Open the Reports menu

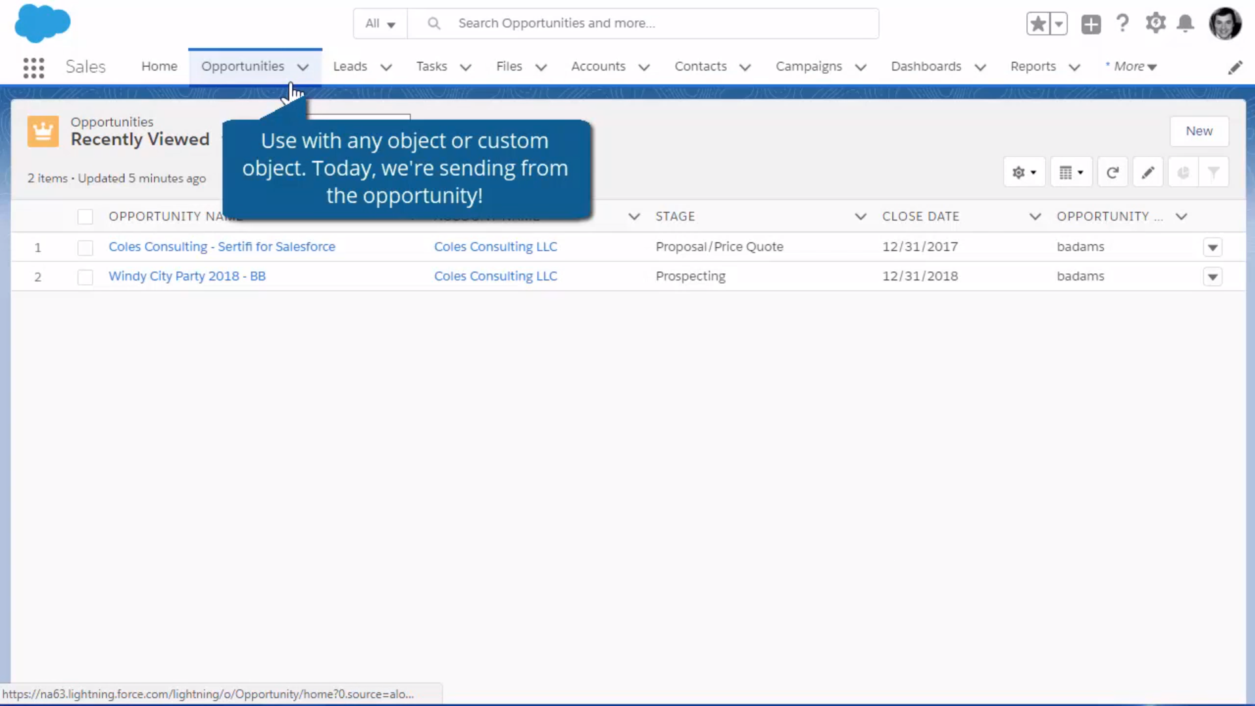pos(1044,66)
